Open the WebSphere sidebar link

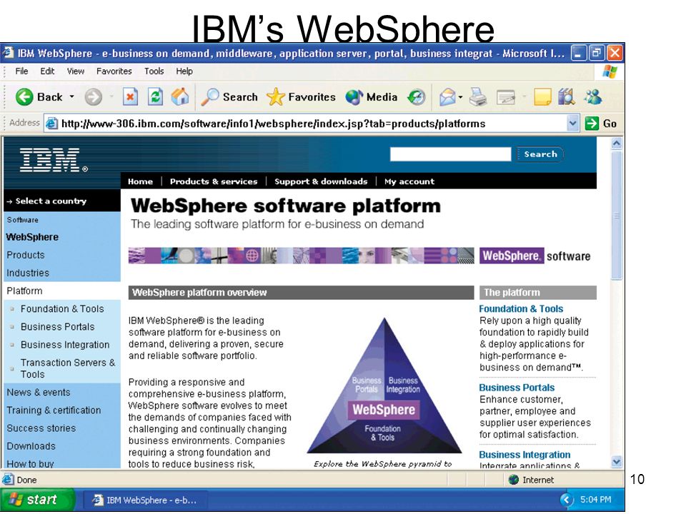(32, 237)
